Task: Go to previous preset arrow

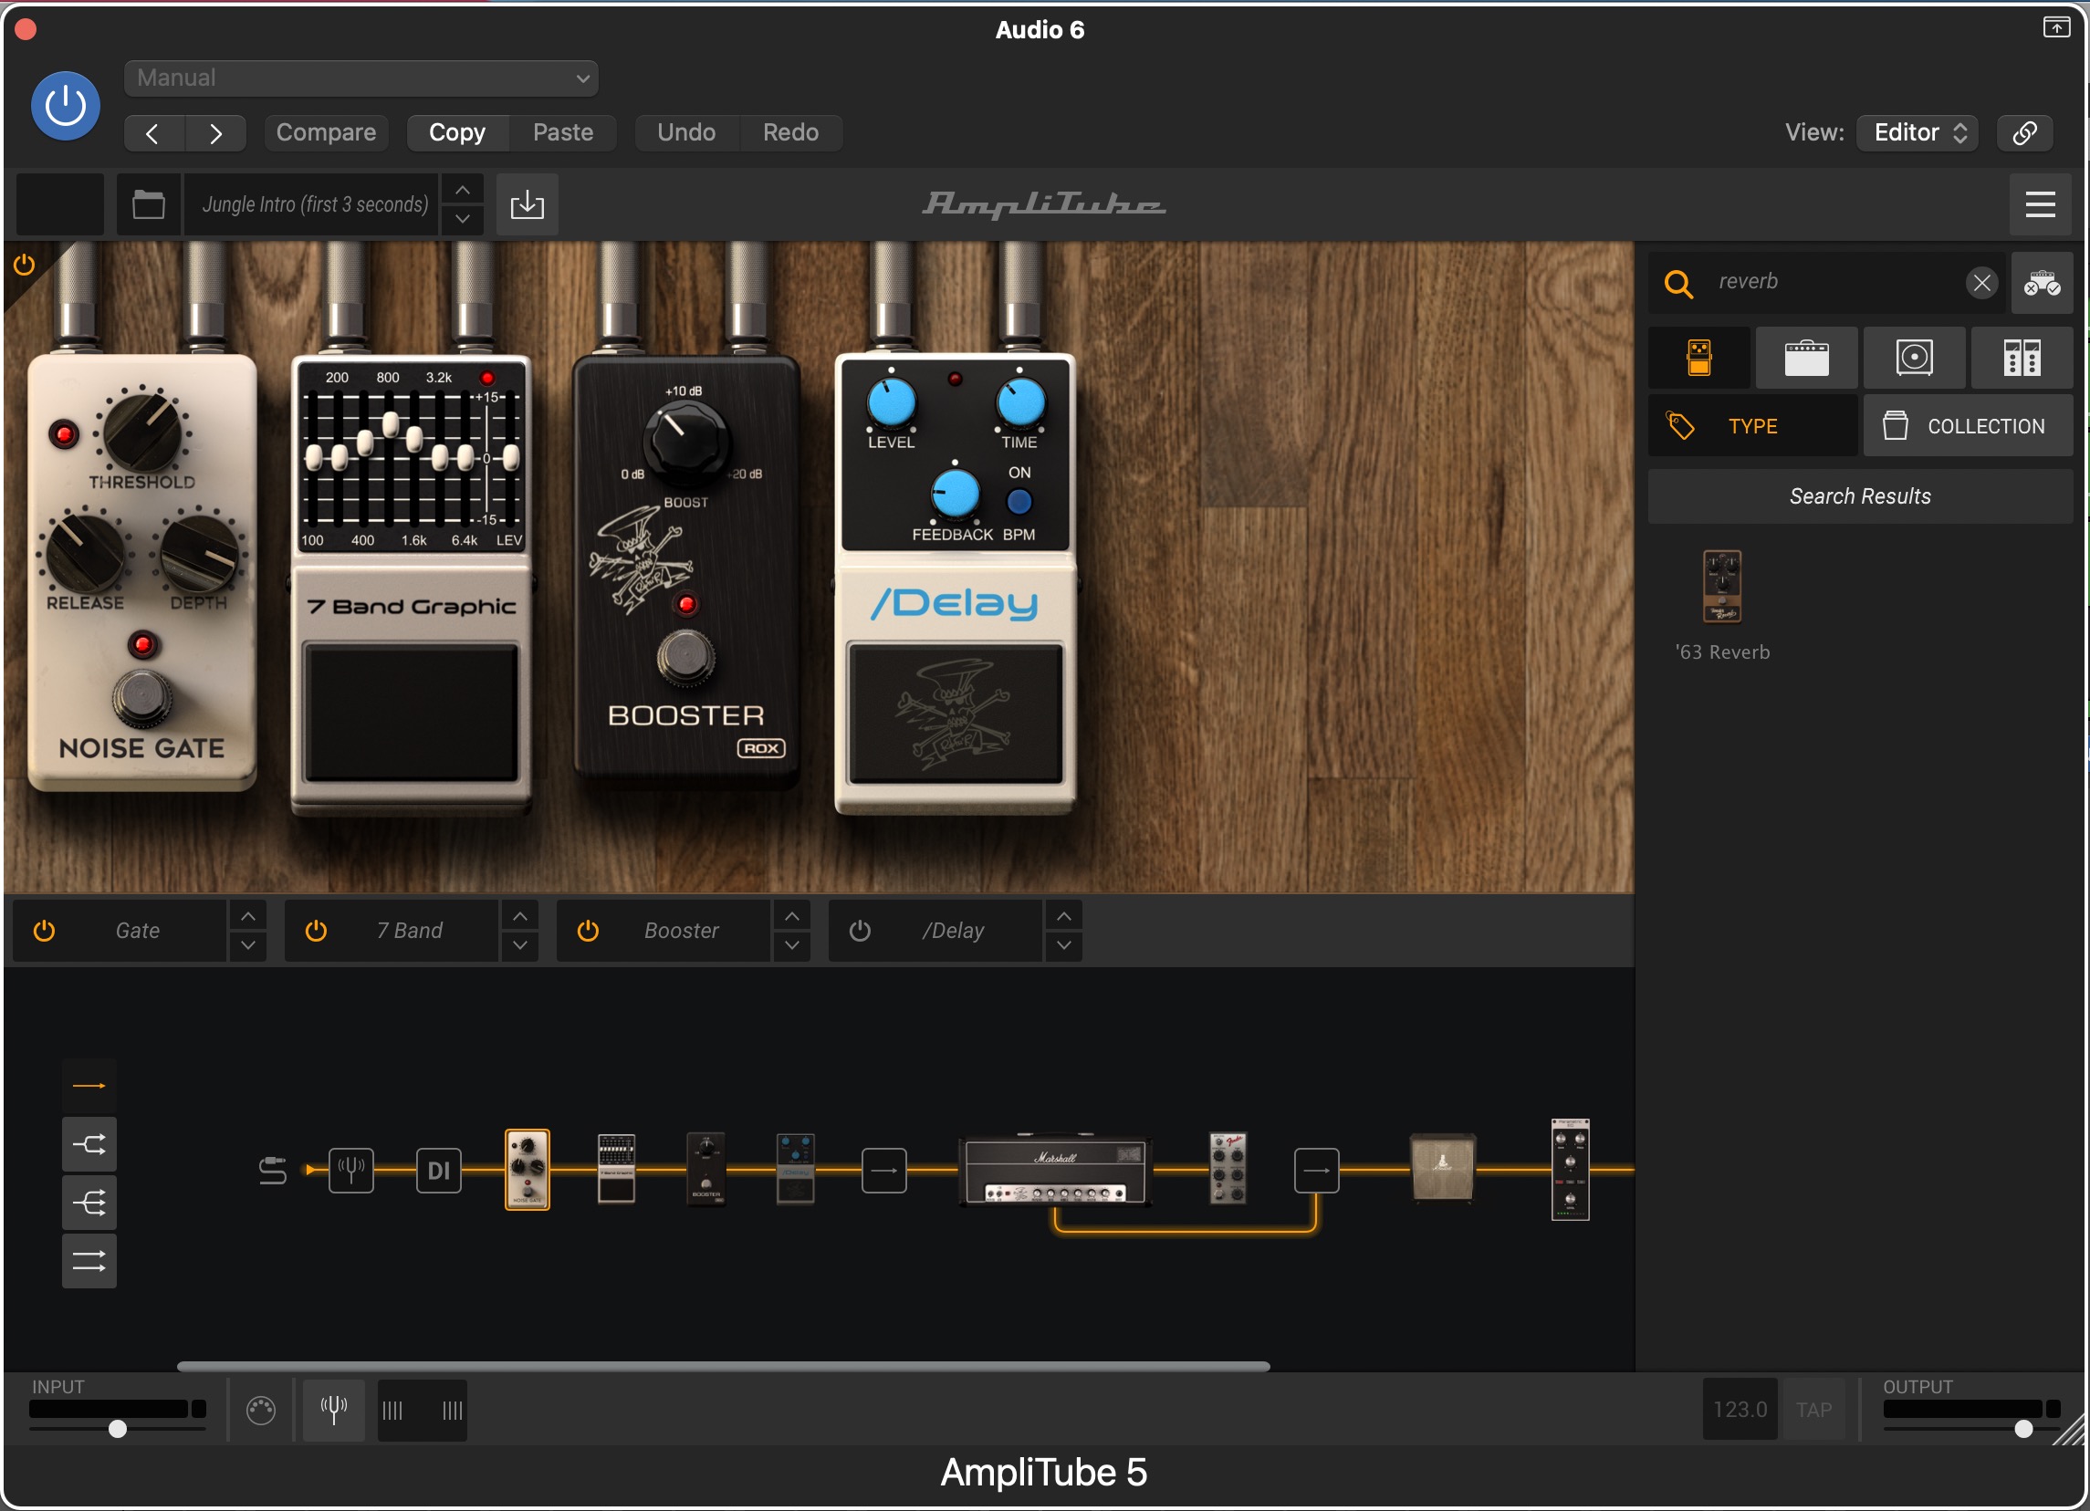Action: pos(154,132)
